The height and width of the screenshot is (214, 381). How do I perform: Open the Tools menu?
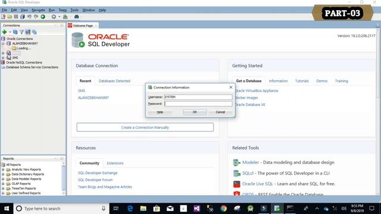tap(74, 10)
